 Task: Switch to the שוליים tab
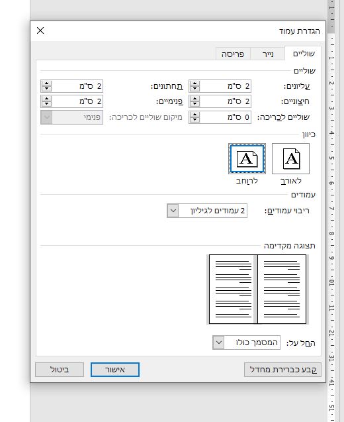[x=303, y=54]
